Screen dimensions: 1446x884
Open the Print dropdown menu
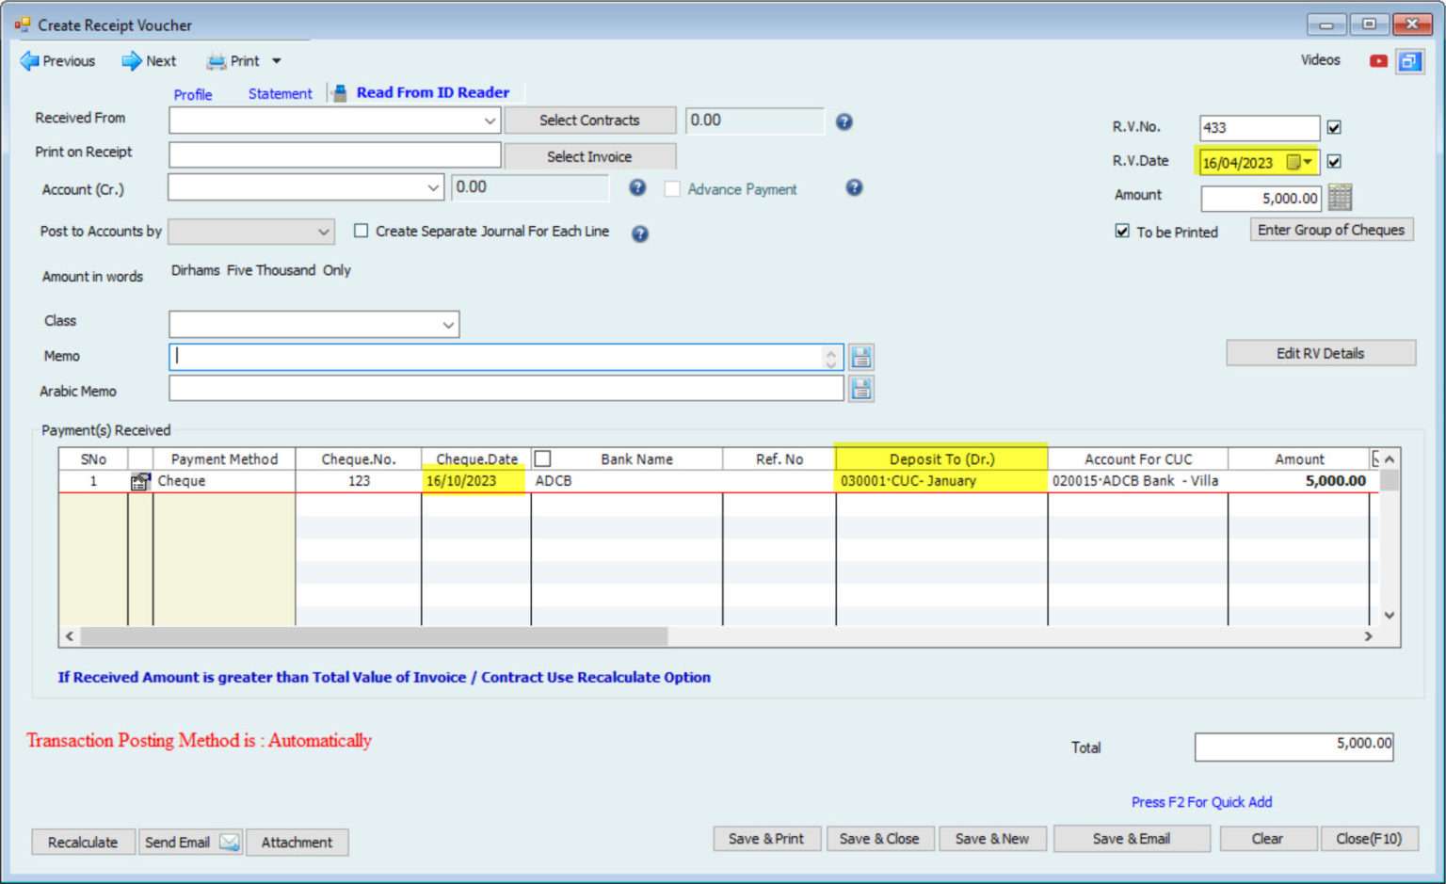[x=276, y=61]
